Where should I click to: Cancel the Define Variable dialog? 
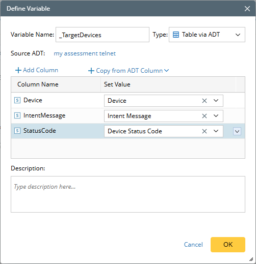(193, 245)
